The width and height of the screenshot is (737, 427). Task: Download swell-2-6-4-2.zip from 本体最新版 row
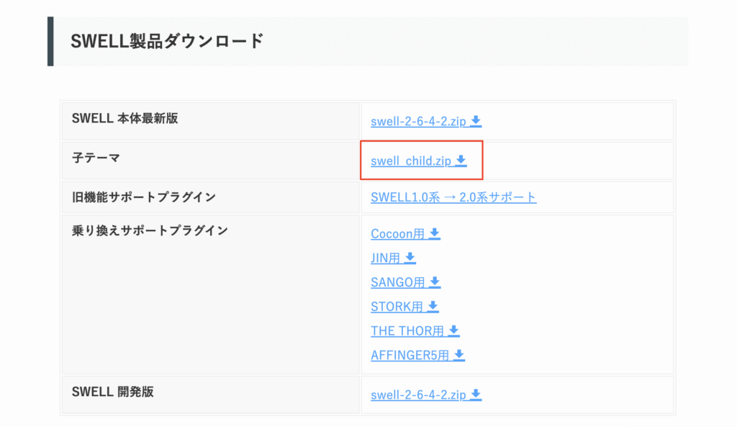point(419,121)
